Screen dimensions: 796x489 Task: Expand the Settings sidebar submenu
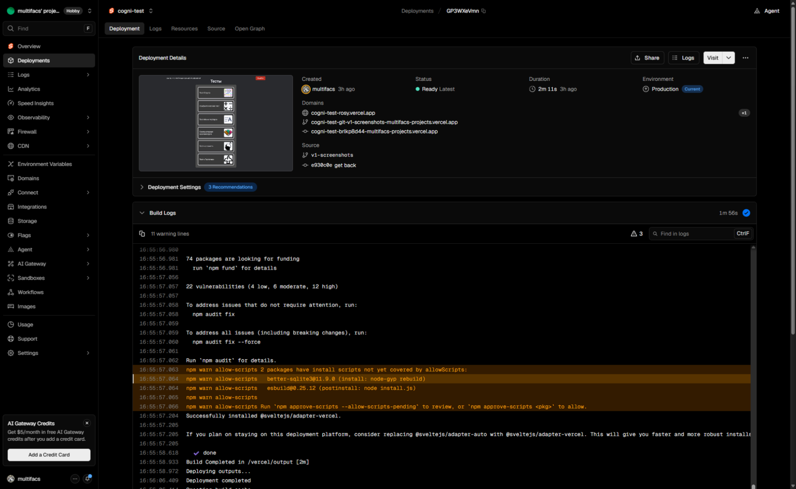pos(88,353)
